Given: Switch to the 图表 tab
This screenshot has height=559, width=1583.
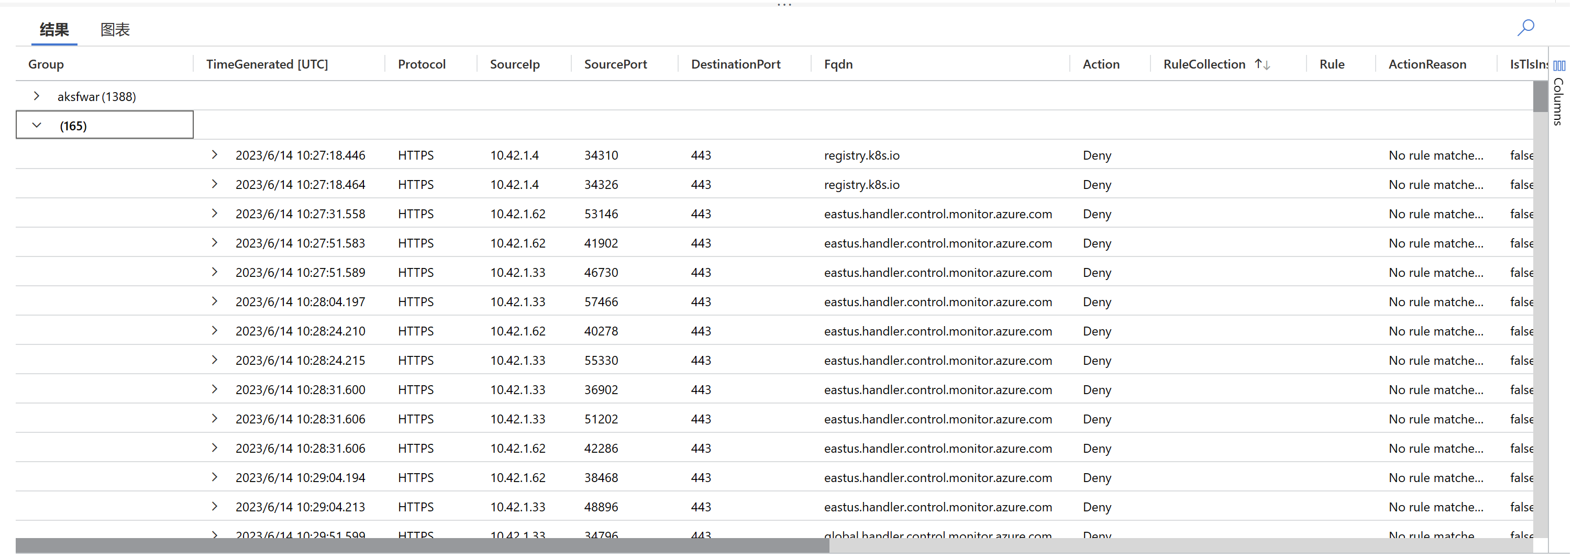Looking at the screenshot, I should (x=115, y=29).
